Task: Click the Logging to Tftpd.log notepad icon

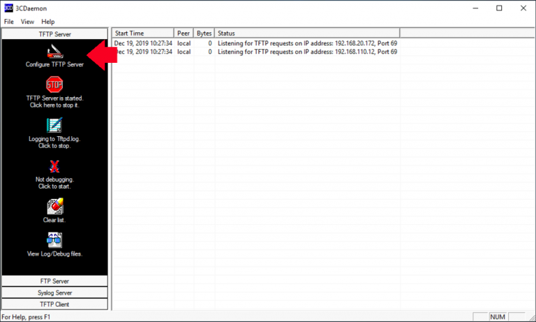Action: [54, 125]
